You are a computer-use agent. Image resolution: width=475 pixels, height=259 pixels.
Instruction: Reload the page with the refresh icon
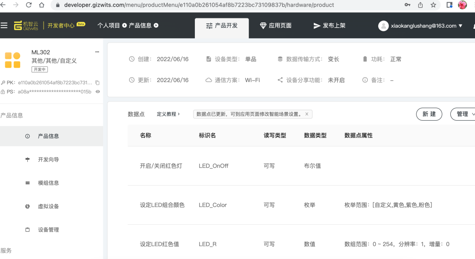coord(29,6)
